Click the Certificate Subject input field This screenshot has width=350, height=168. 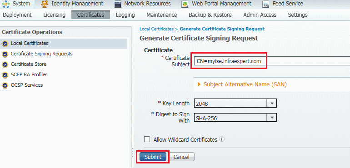(272, 61)
